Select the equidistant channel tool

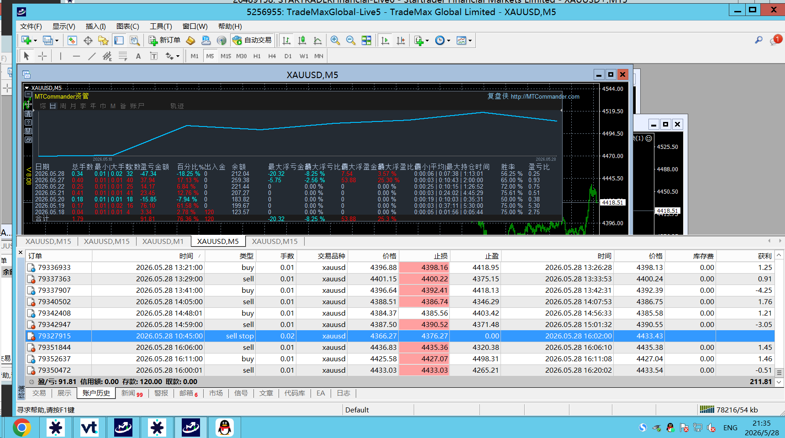[107, 56]
